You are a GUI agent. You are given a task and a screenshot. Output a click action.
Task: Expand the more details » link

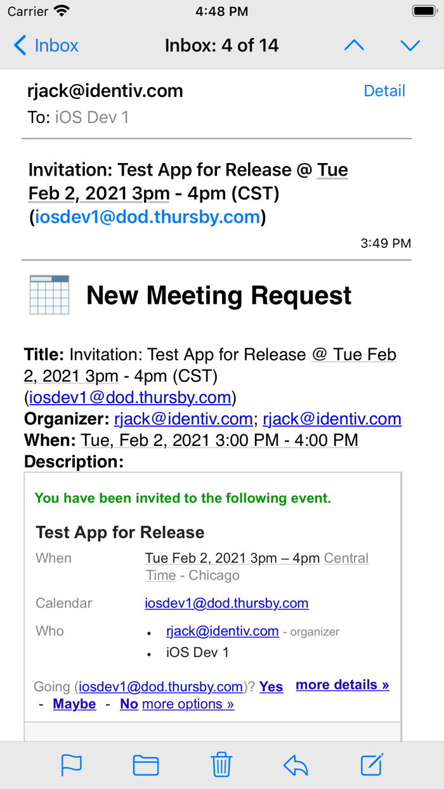(x=343, y=685)
